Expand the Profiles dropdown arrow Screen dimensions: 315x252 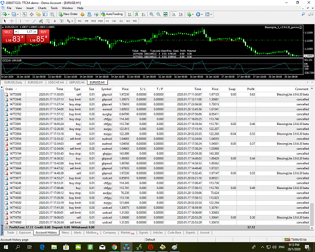click(x=18, y=15)
